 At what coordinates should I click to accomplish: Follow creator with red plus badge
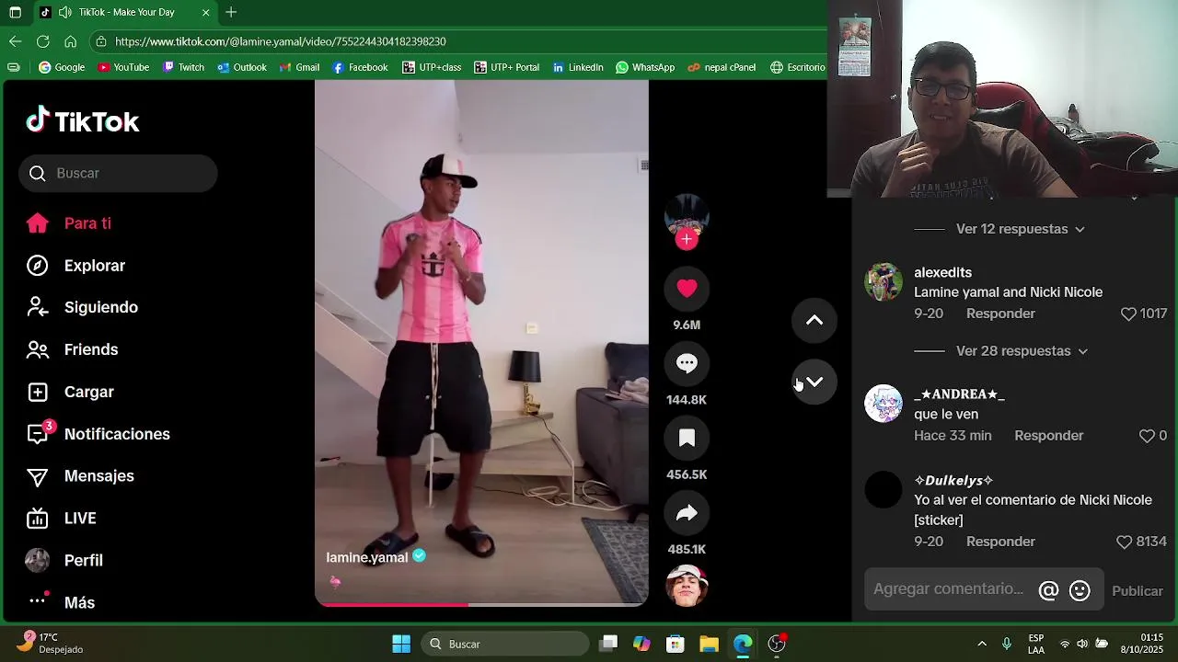pos(687,240)
